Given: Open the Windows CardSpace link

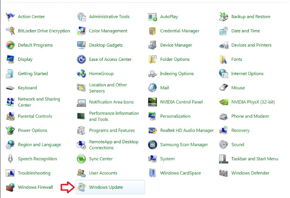Looking at the screenshot, I should click(180, 173).
